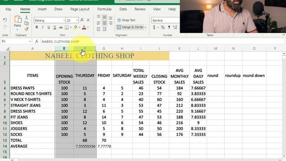Activate the Format Painter brush
Image resolution: width=286 pixels, height=161 pixels.
27,29
